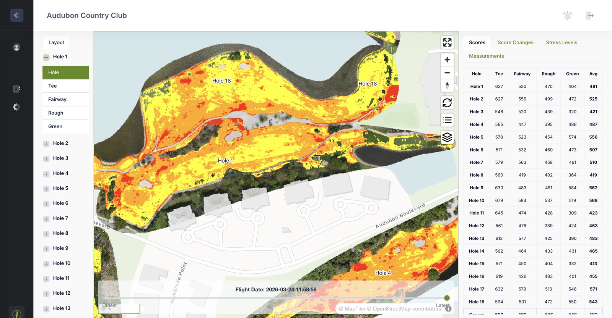Zoom in on the map
This screenshot has height=318, width=612.
click(447, 60)
